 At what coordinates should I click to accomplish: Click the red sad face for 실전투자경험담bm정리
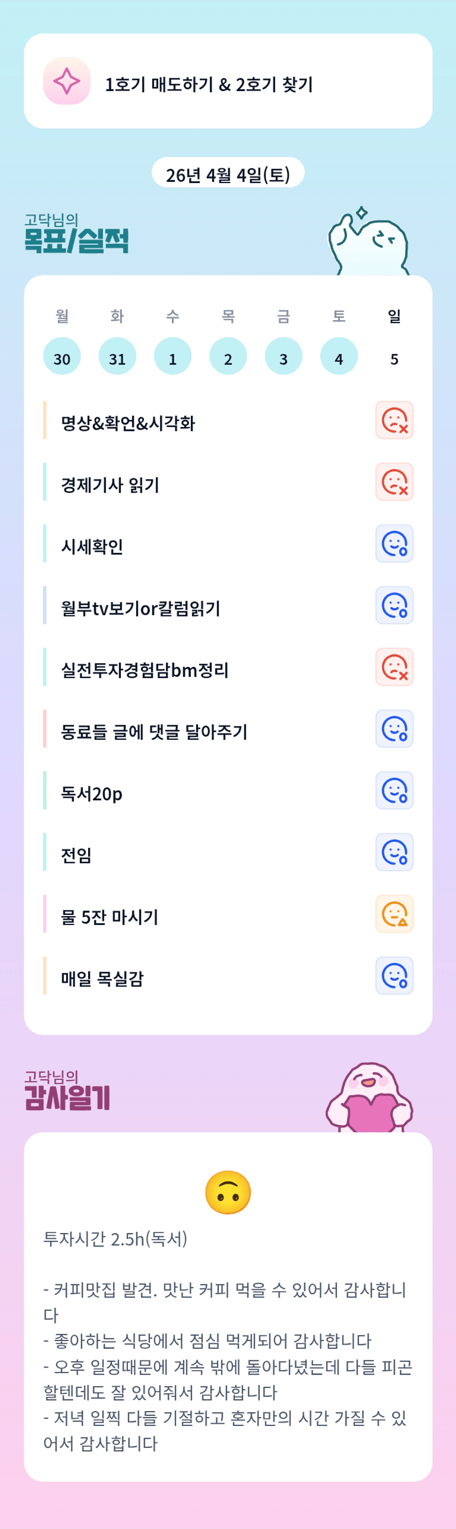394,667
